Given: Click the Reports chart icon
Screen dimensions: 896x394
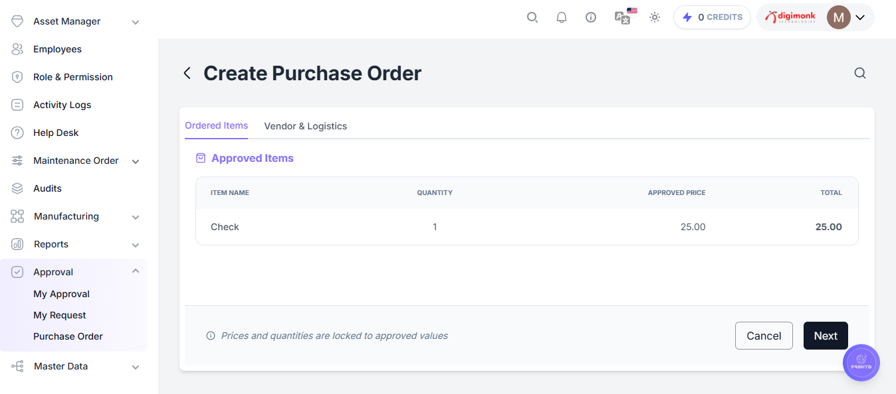Looking at the screenshot, I should (x=18, y=244).
